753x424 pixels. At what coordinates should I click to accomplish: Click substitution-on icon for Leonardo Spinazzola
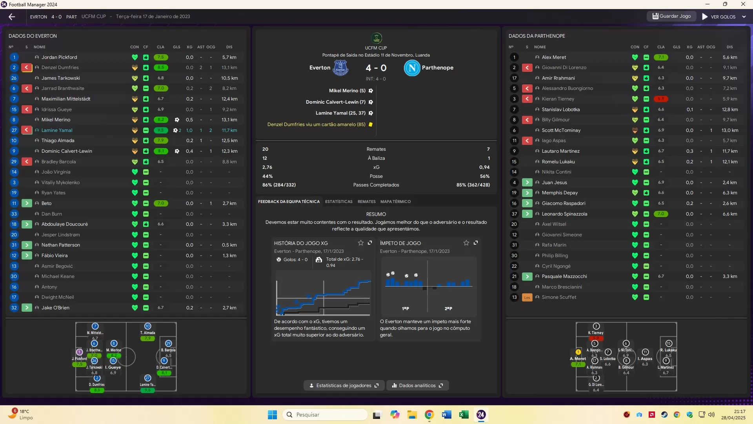tap(527, 214)
